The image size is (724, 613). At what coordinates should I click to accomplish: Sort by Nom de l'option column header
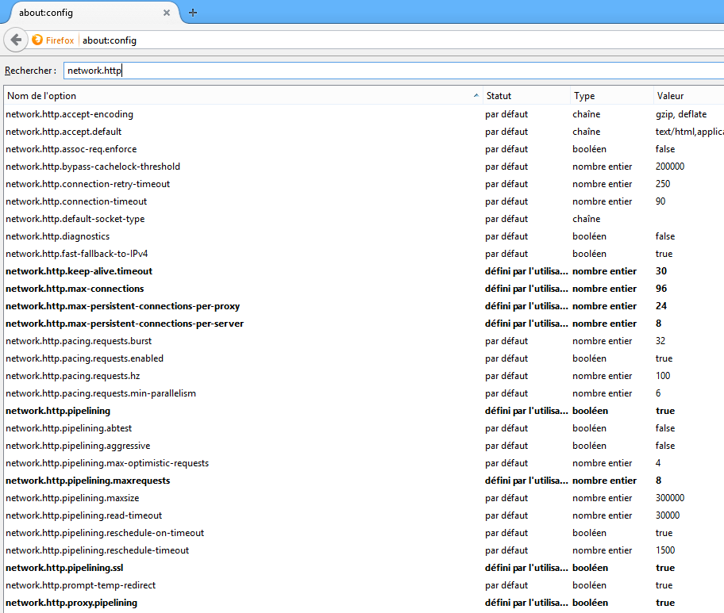tap(244, 96)
